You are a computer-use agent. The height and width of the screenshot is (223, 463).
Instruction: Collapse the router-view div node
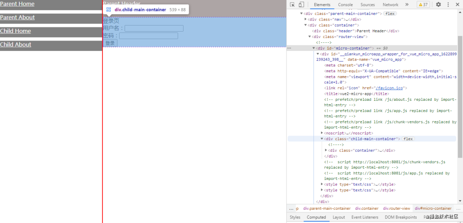(310, 36)
